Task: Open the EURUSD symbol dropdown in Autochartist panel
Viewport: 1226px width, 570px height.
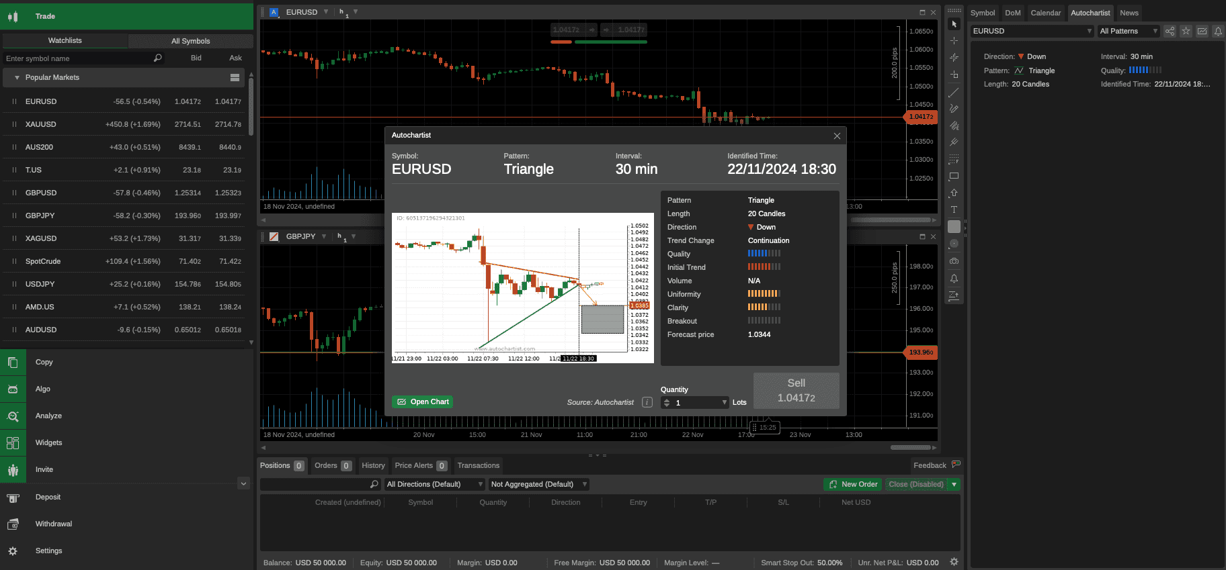Action: click(1032, 31)
